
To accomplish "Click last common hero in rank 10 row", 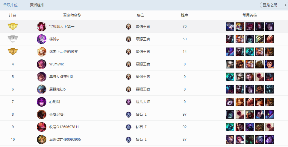I will pos(269,140).
